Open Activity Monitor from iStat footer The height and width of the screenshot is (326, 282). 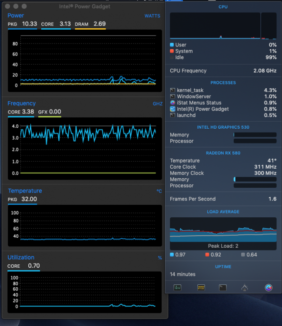point(177,288)
